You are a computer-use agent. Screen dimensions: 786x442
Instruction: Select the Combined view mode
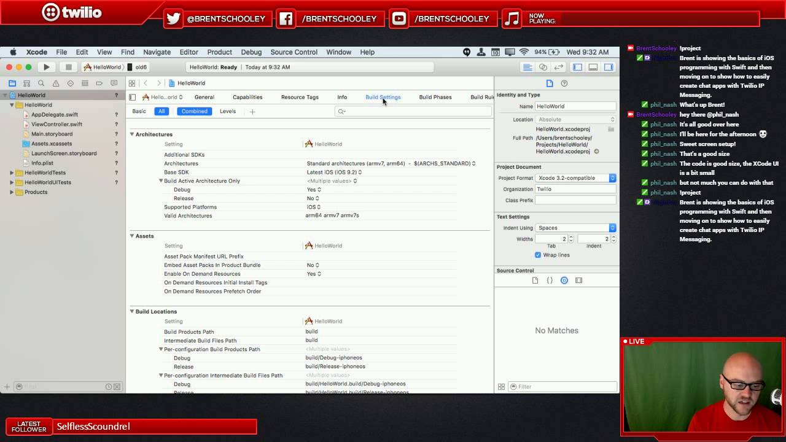pos(194,111)
